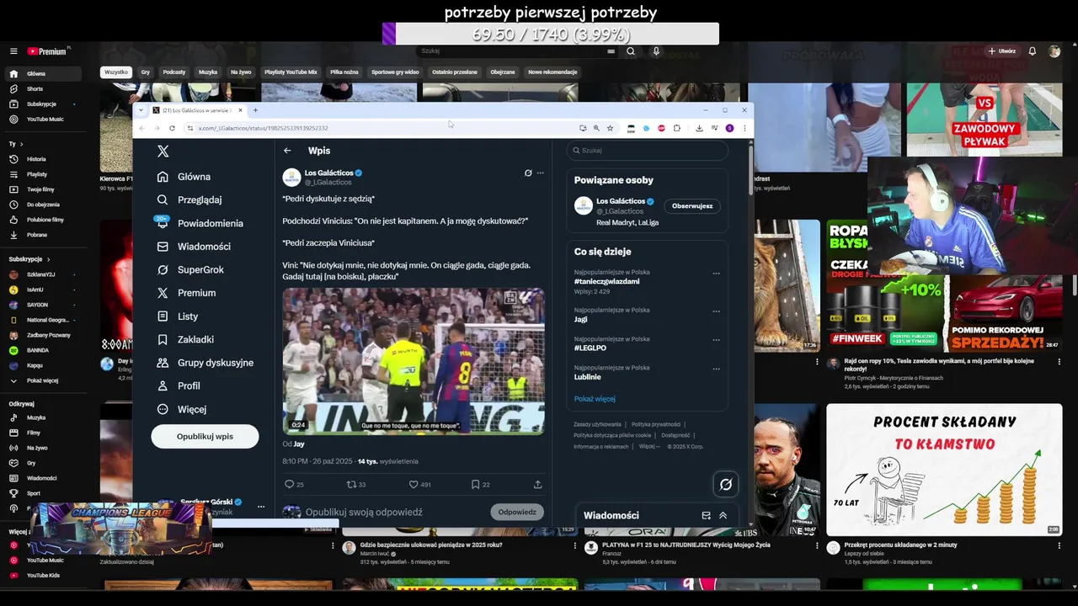
Task: Click the account options dots at sidebar bottom
Action: (x=261, y=507)
